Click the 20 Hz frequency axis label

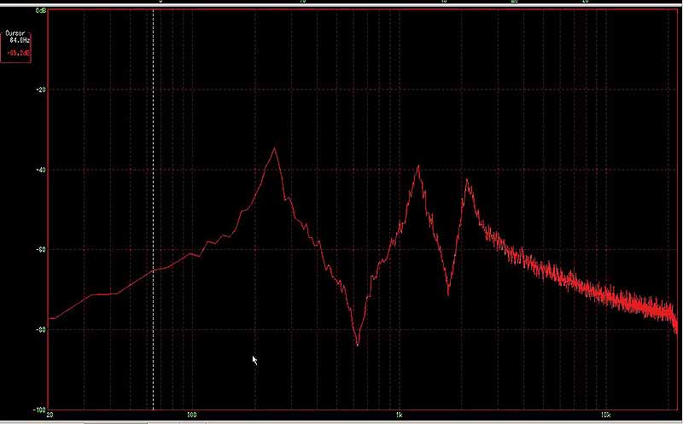pos(50,416)
